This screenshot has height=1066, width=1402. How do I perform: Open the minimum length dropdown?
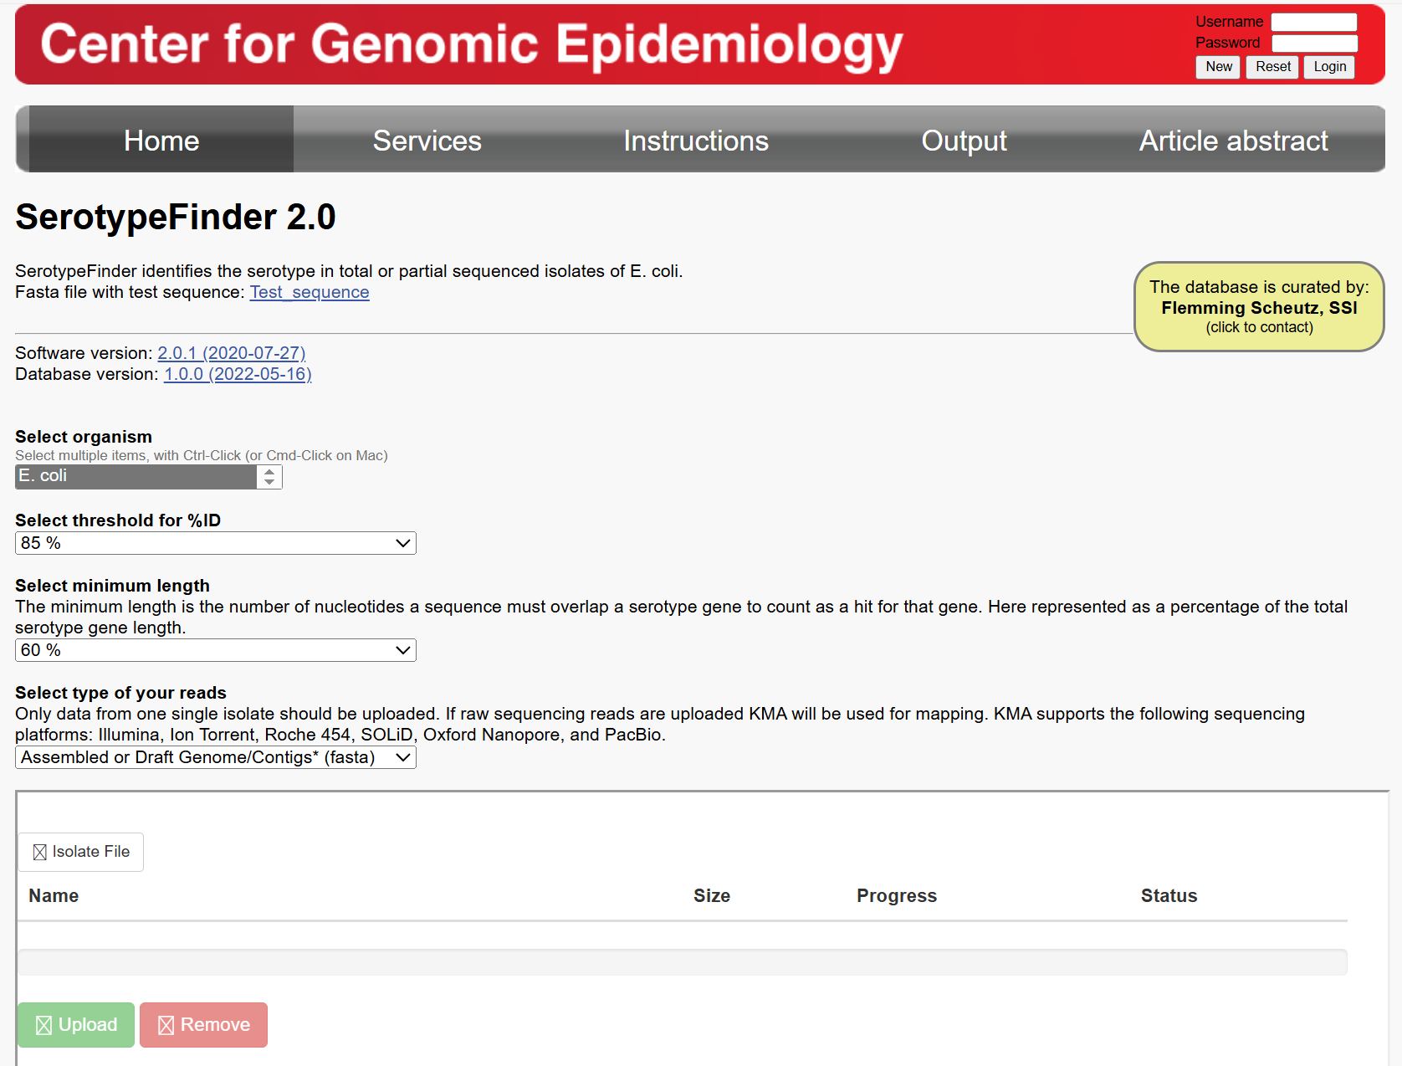216,650
